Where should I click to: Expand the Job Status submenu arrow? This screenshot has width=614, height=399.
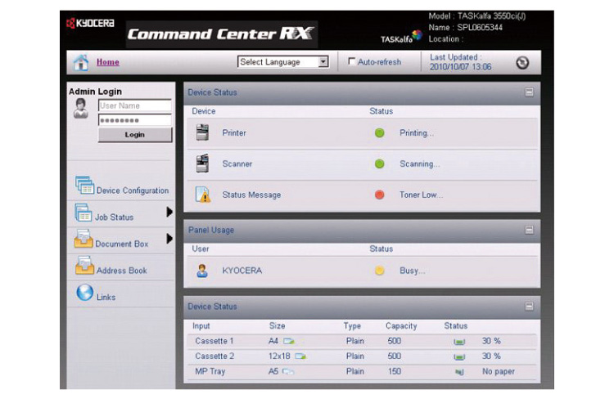169,212
